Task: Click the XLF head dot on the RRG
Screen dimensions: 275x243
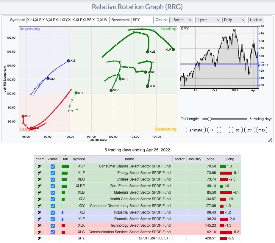Action: 48,79
